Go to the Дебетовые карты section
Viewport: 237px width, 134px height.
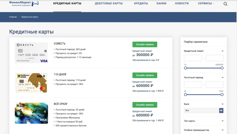pos(109,3)
